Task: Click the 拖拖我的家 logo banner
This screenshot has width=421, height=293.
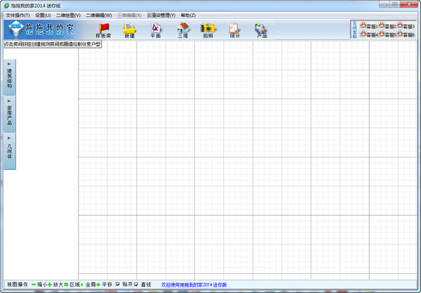Action: [x=41, y=30]
